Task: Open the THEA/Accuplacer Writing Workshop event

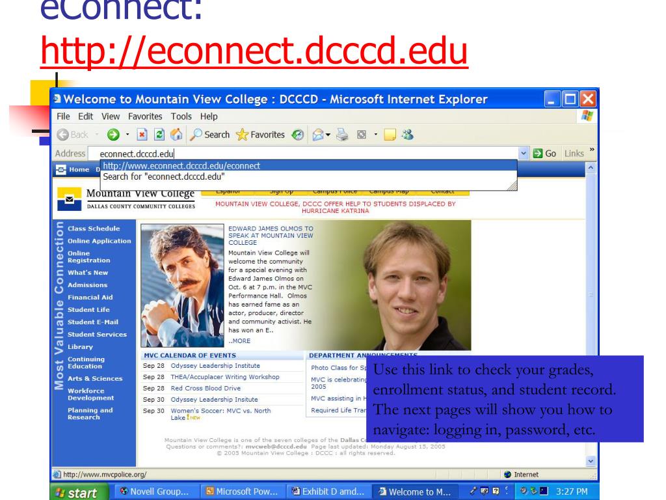Action: click(225, 377)
